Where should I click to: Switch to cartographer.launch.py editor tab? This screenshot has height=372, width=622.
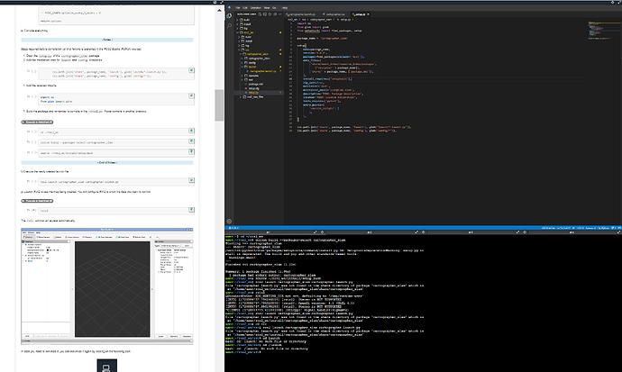[301, 14]
